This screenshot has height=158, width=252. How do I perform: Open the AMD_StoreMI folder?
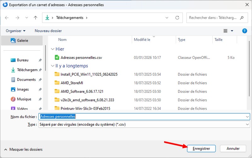coord(72,83)
